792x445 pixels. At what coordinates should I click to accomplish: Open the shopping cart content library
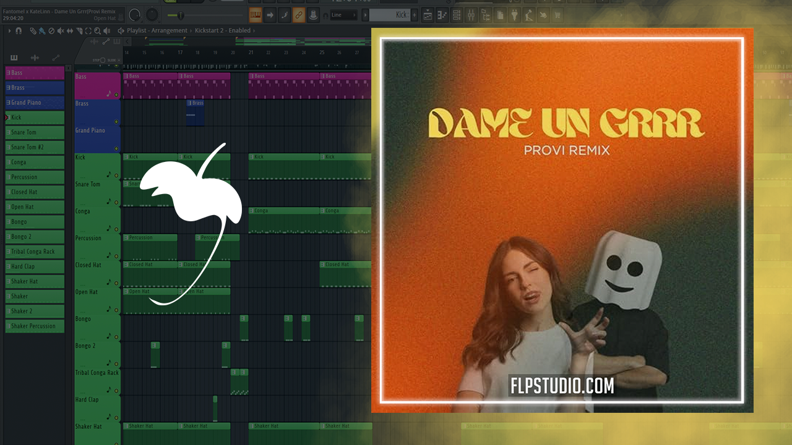tap(557, 15)
